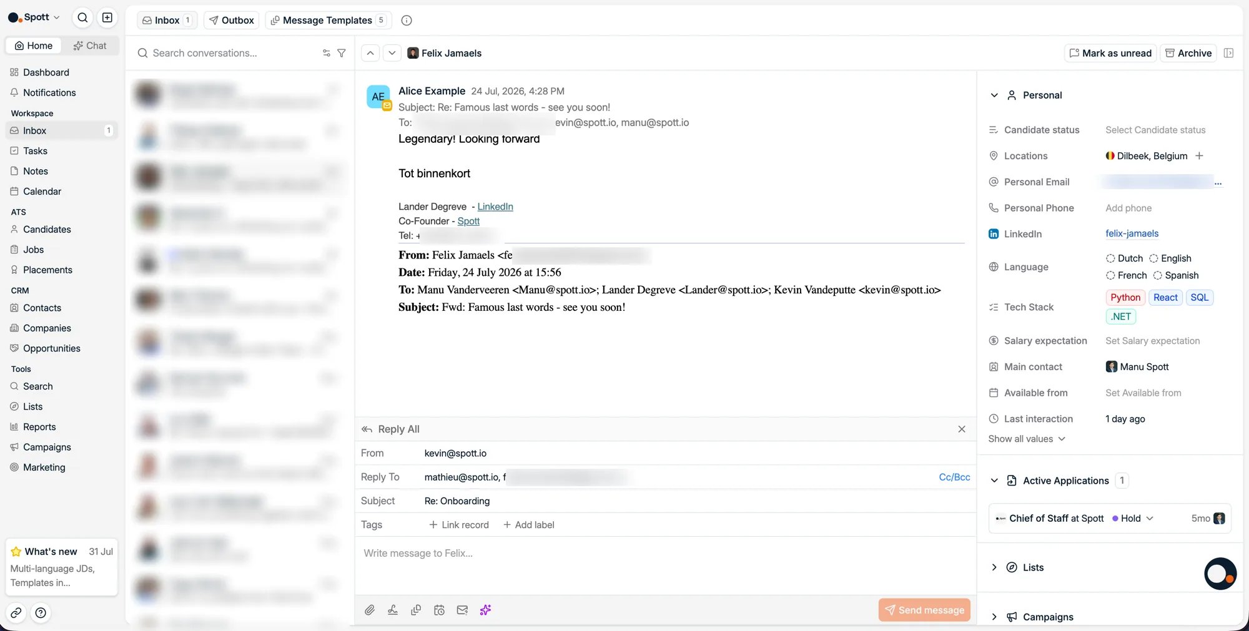Click the Write message to Felix field

665,565
